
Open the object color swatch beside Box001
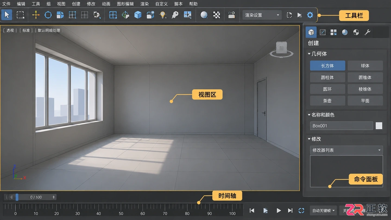click(x=379, y=125)
